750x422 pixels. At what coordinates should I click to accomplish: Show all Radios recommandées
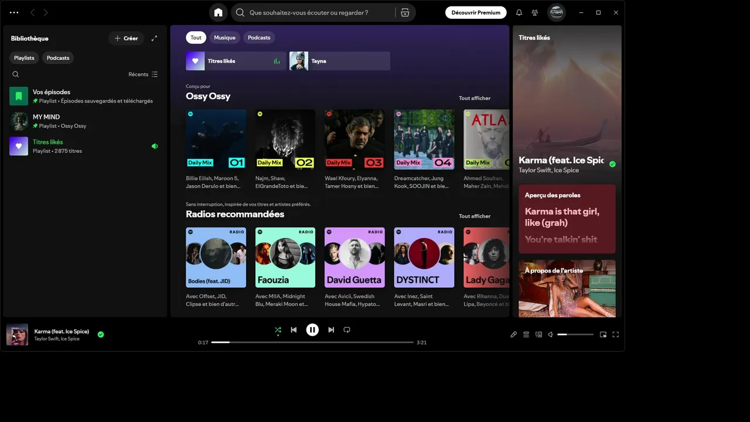pyautogui.click(x=475, y=216)
